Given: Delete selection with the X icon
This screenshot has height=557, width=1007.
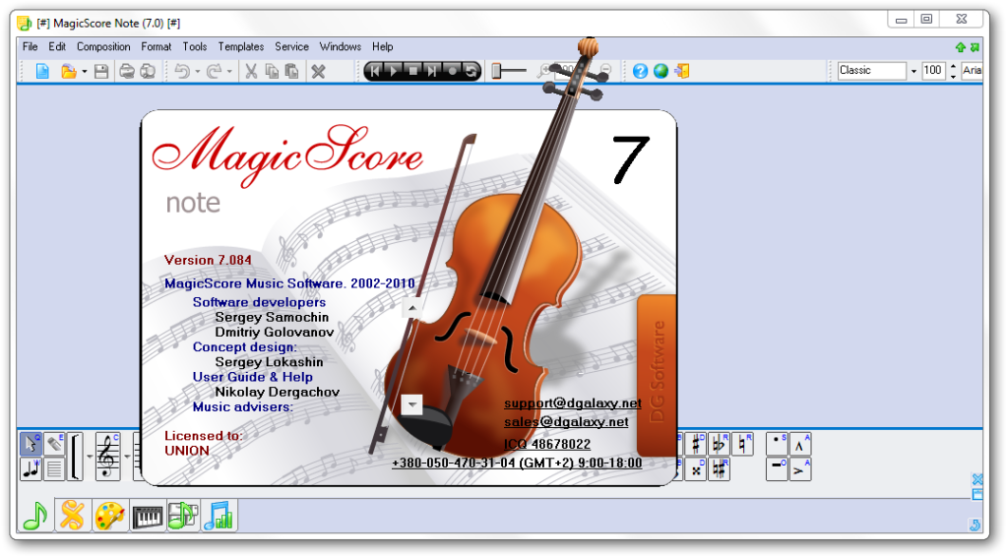Looking at the screenshot, I should (319, 71).
